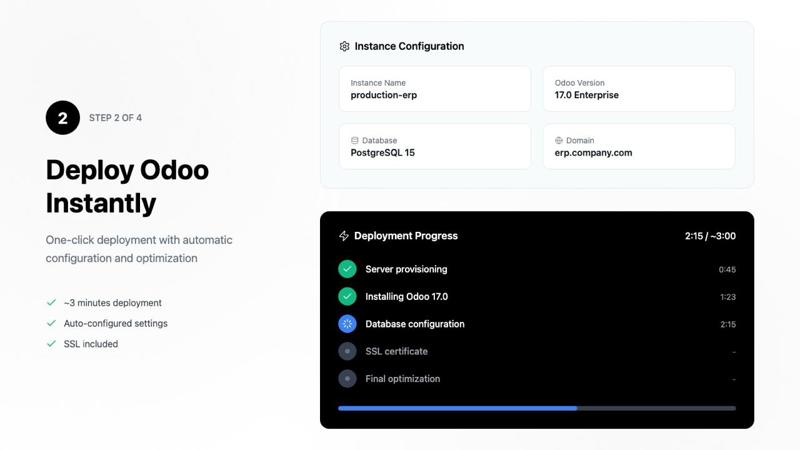Click the Installing Odoo 17.0 step label

click(x=407, y=297)
